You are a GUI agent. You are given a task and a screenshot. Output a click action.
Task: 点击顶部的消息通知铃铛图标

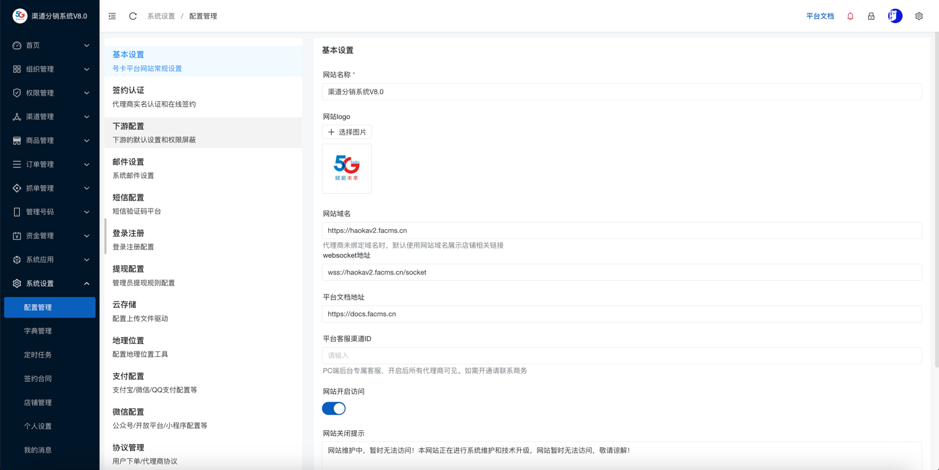[x=850, y=16]
